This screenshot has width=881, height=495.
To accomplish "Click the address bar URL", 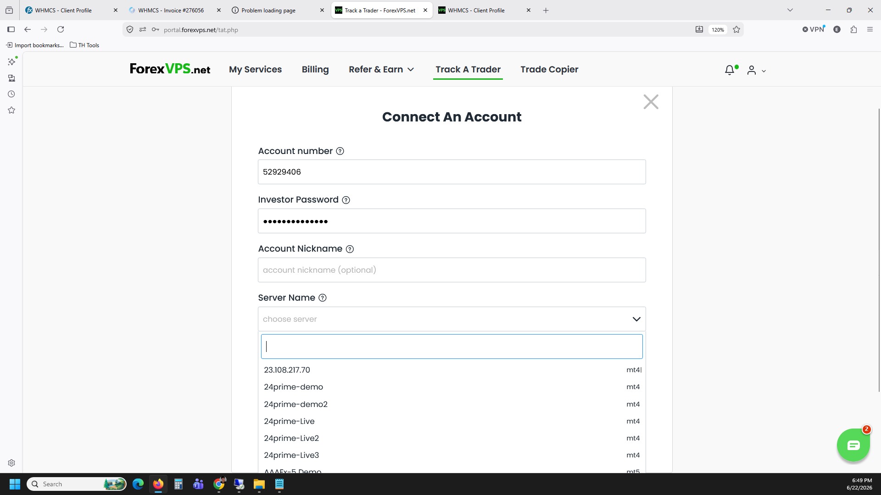I will (x=201, y=30).
